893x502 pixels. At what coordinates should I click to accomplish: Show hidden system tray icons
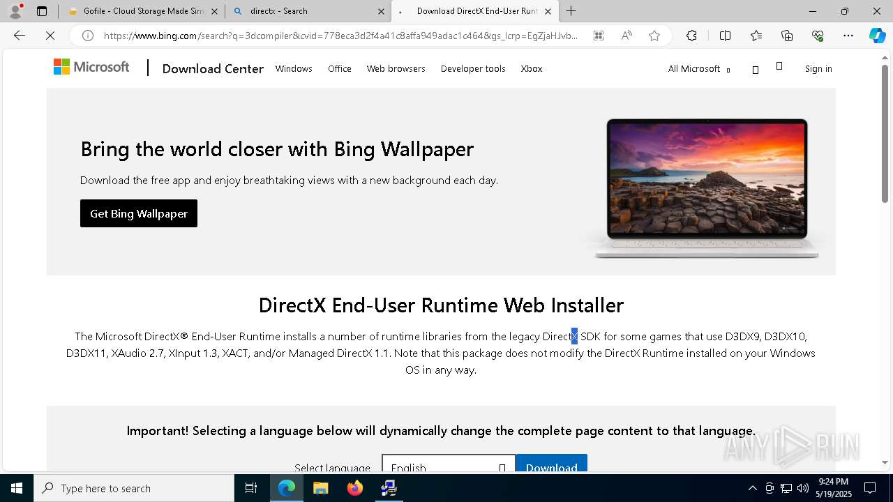tap(752, 488)
